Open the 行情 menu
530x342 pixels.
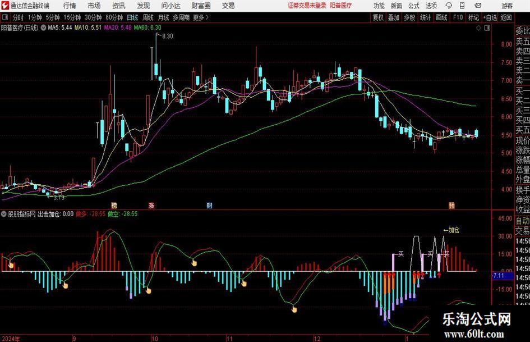(70, 6)
